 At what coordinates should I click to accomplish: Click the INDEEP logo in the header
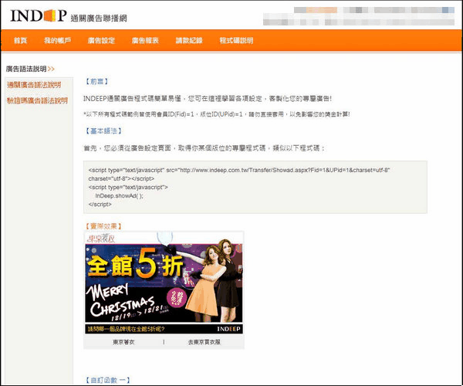coord(39,14)
